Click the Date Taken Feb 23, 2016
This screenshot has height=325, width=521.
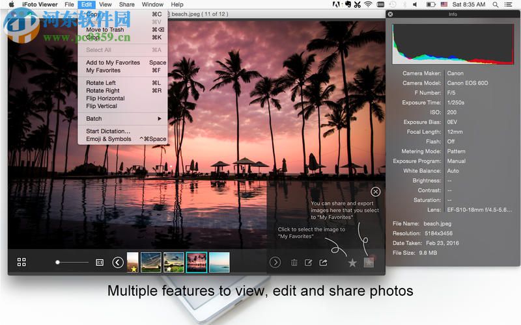(x=442, y=243)
